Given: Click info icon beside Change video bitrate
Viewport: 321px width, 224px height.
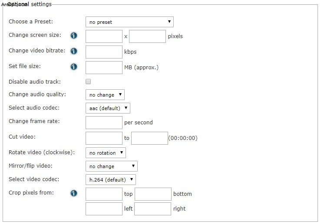Looking at the screenshot, I should click(74, 51).
